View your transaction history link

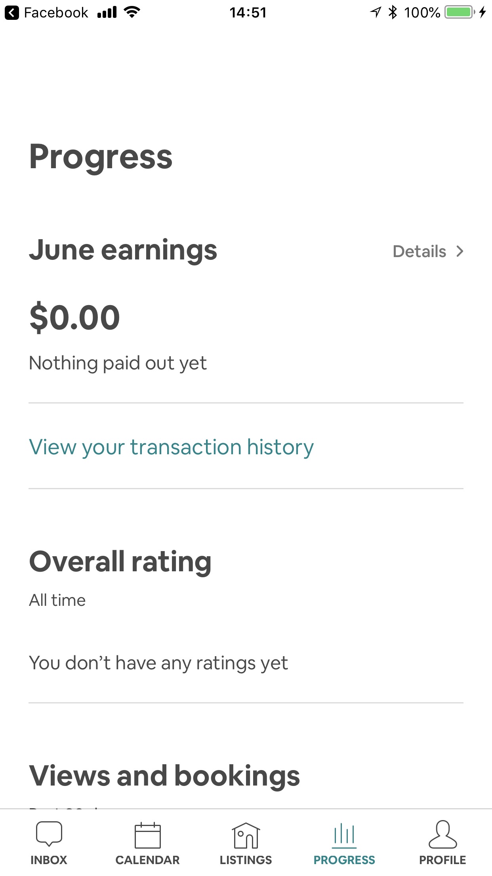pyautogui.click(x=171, y=447)
